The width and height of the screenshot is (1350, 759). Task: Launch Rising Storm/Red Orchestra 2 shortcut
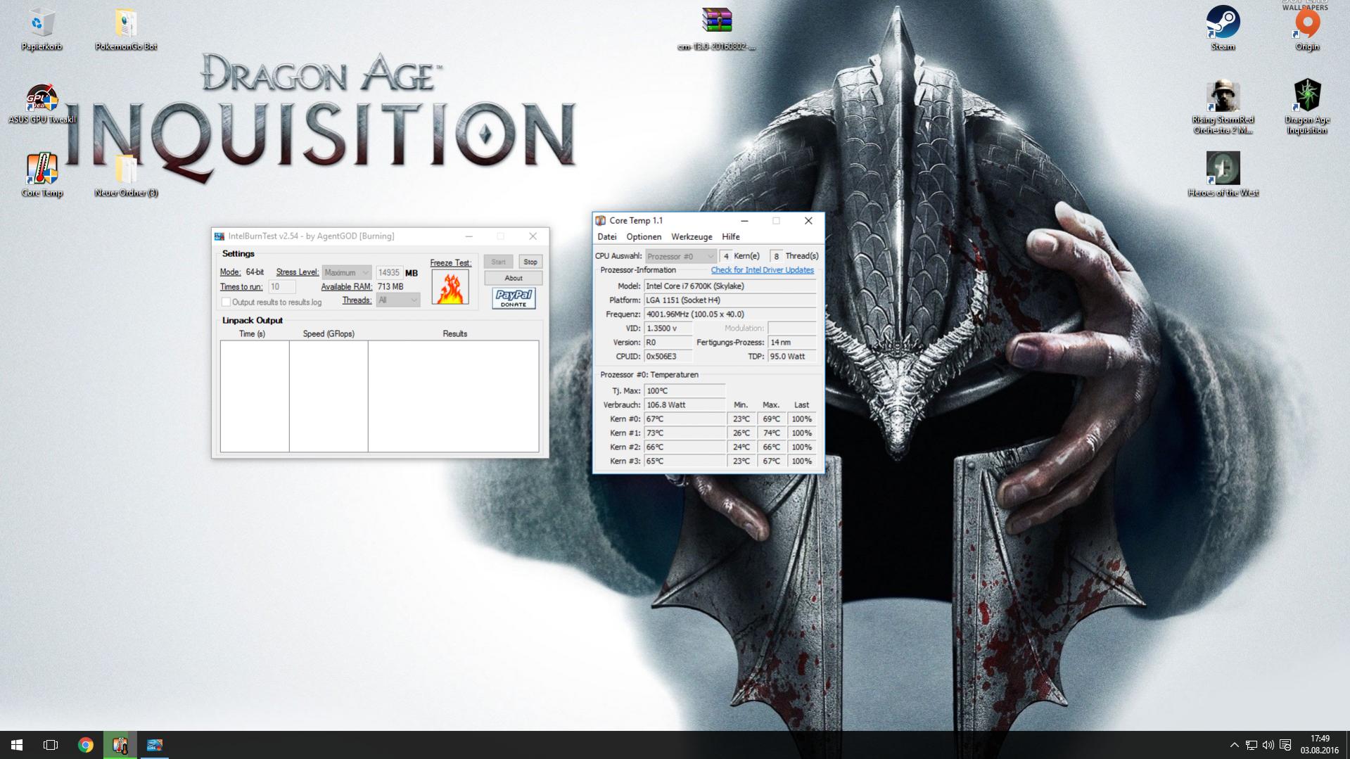pos(1223,107)
